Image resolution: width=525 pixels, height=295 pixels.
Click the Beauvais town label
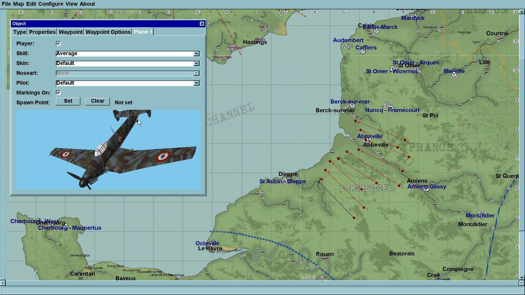[x=402, y=254]
